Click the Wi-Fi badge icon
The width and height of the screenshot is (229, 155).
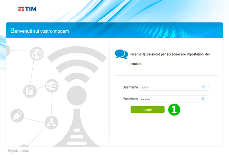[52, 86]
